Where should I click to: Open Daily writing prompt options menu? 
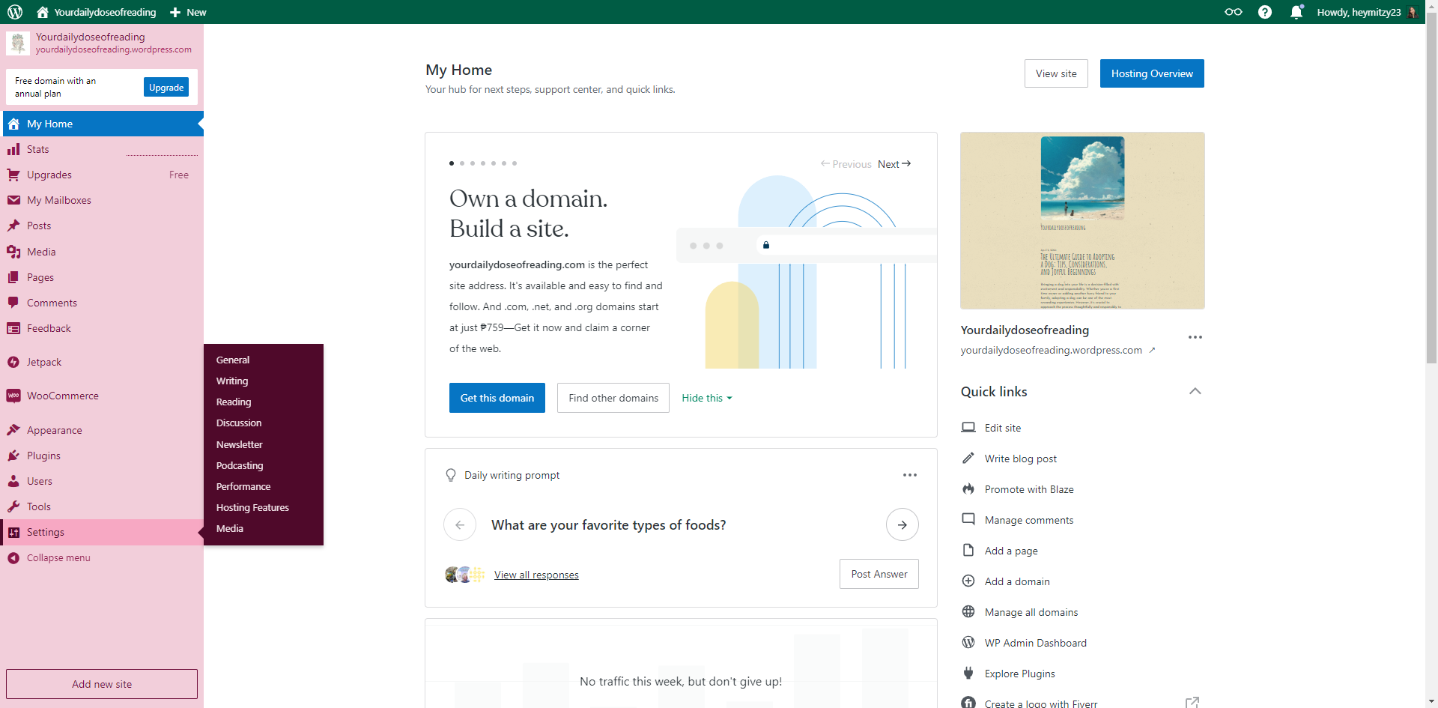[x=910, y=475]
